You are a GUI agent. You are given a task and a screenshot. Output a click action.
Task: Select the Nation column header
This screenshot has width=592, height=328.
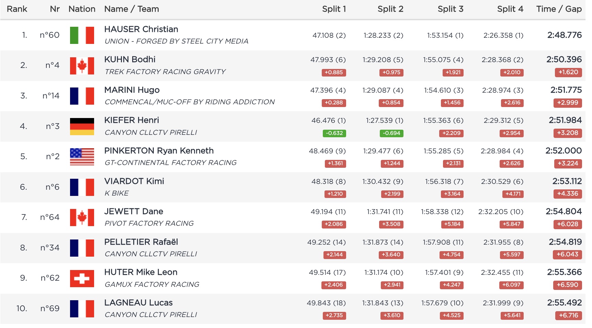tap(82, 9)
